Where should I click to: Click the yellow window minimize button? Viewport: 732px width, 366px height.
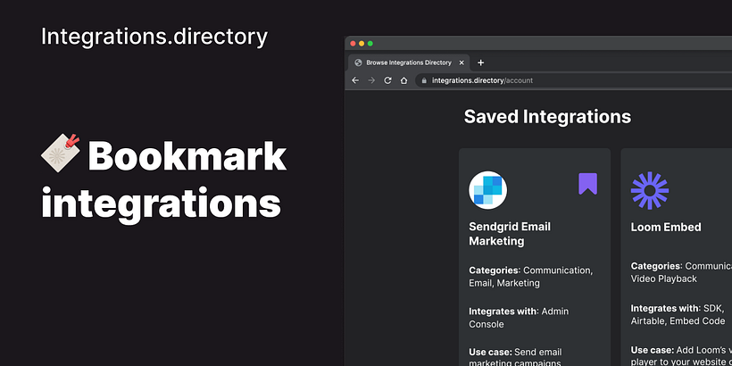pos(362,44)
